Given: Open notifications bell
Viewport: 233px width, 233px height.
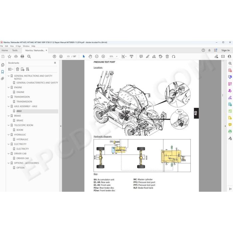Looking at the screenshot, I should coord(209,50).
